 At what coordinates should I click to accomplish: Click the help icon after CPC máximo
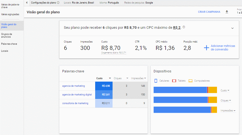click(x=184, y=27)
